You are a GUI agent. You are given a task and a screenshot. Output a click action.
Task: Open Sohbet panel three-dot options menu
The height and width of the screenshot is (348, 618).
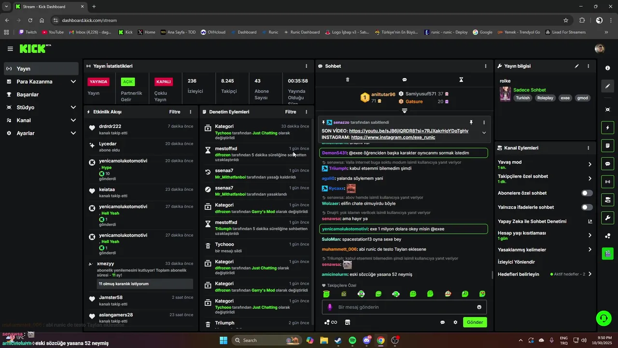(x=486, y=66)
